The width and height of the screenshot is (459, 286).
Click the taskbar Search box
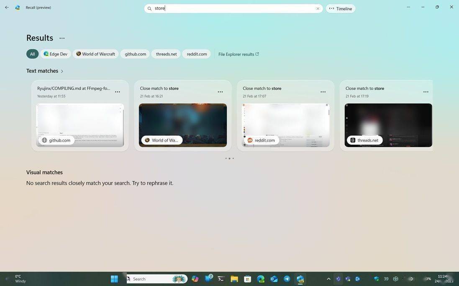[157, 279]
